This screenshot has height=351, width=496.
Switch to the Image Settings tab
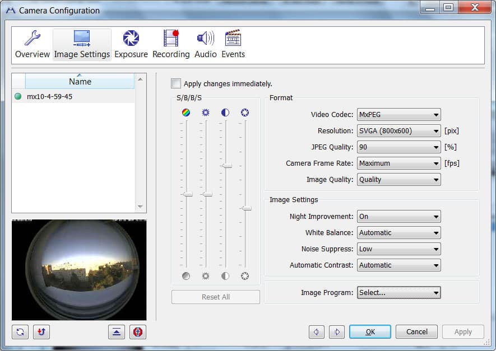click(82, 45)
